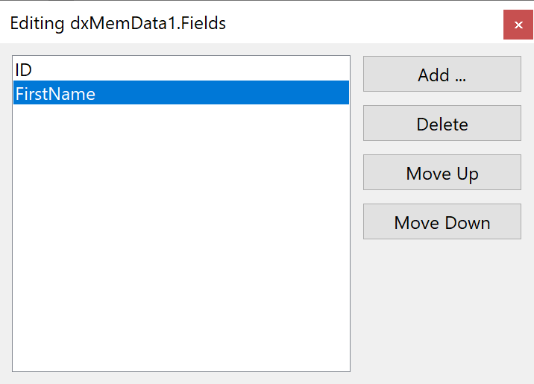The image size is (534, 384).
Task: Reorder field upward with Move Up
Action: [x=442, y=173]
